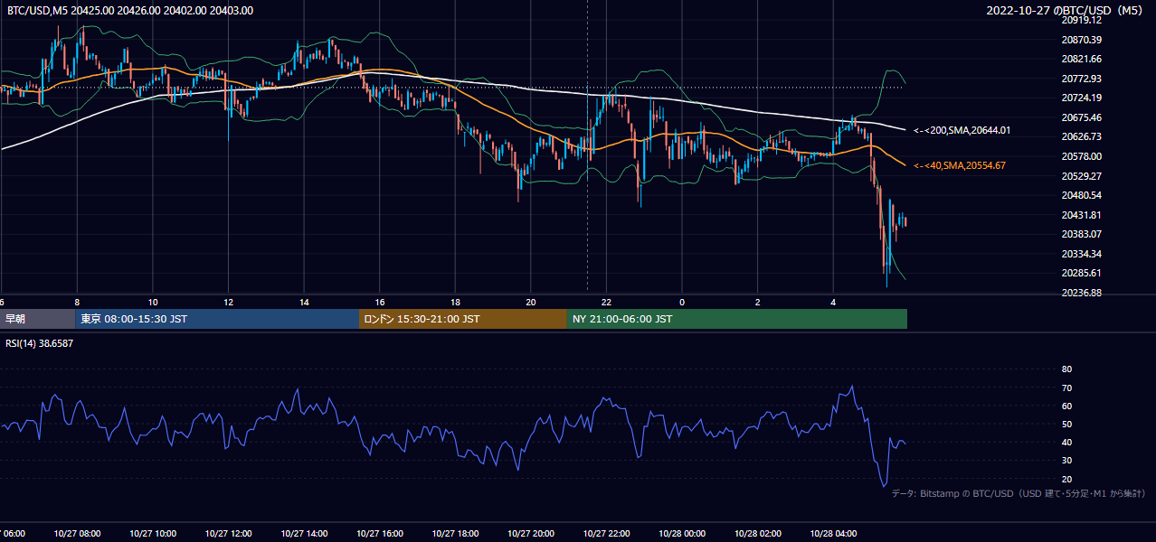The width and height of the screenshot is (1156, 542).
Task: Click the RSI 40 level label
Action: [x=1066, y=442]
